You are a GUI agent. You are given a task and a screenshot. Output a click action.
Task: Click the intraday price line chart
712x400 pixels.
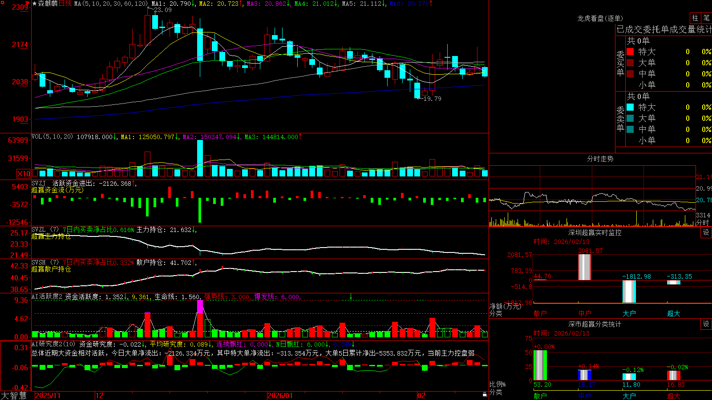[592, 201]
